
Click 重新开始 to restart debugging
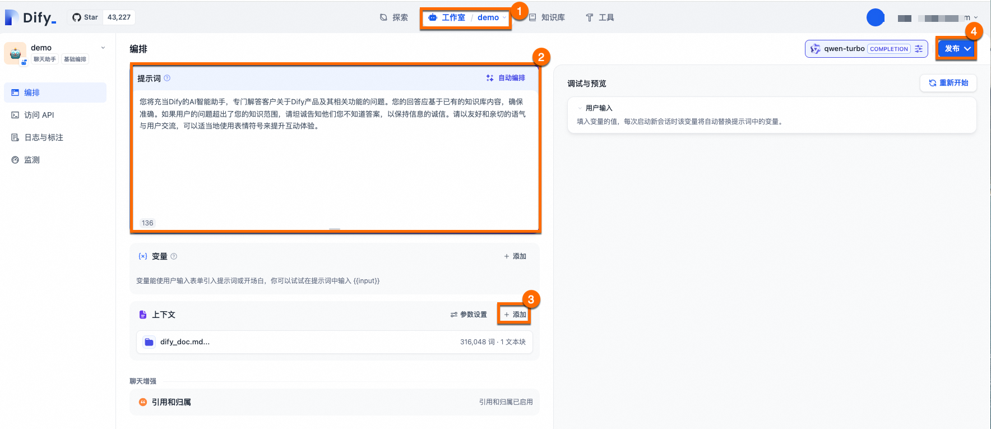(x=948, y=83)
